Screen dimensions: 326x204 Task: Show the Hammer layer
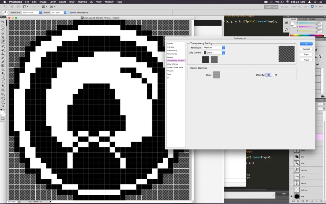(292, 170)
